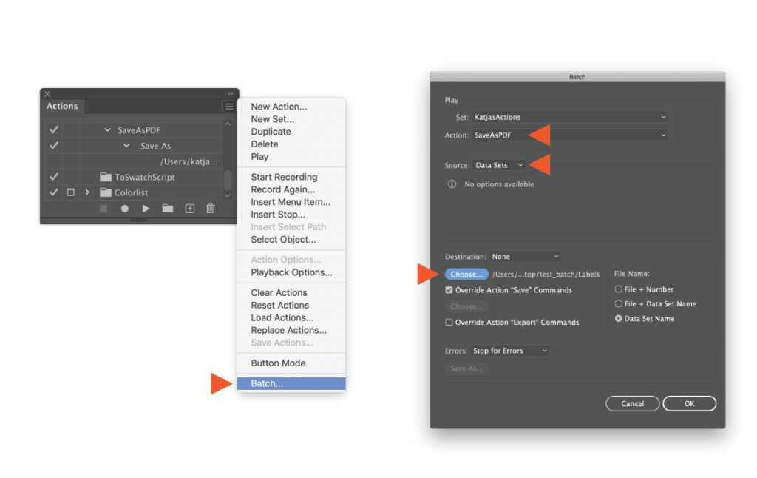757x478 pixels.
Task: Click the blue Choose... destination button
Action: pos(466,275)
